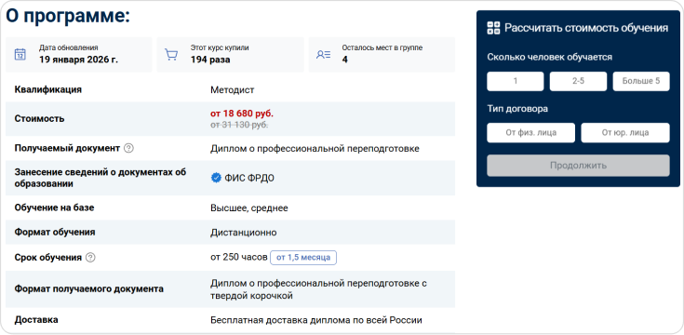Click the О программе: heading

tap(68, 16)
